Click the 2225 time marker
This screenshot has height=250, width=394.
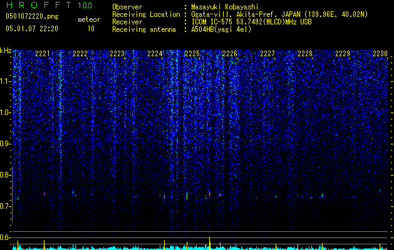click(192, 54)
